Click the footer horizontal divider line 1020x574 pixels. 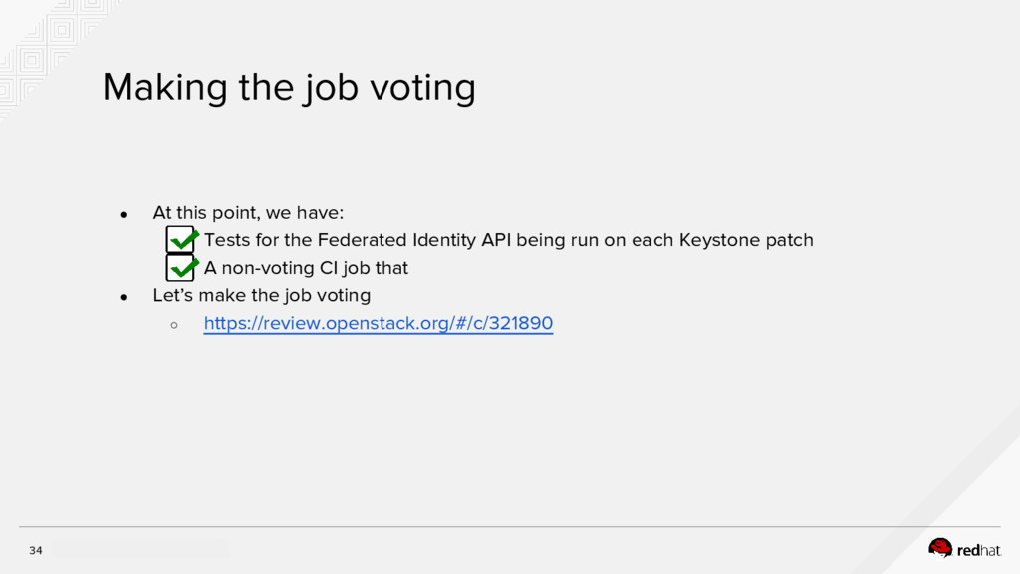(x=510, y=527)
